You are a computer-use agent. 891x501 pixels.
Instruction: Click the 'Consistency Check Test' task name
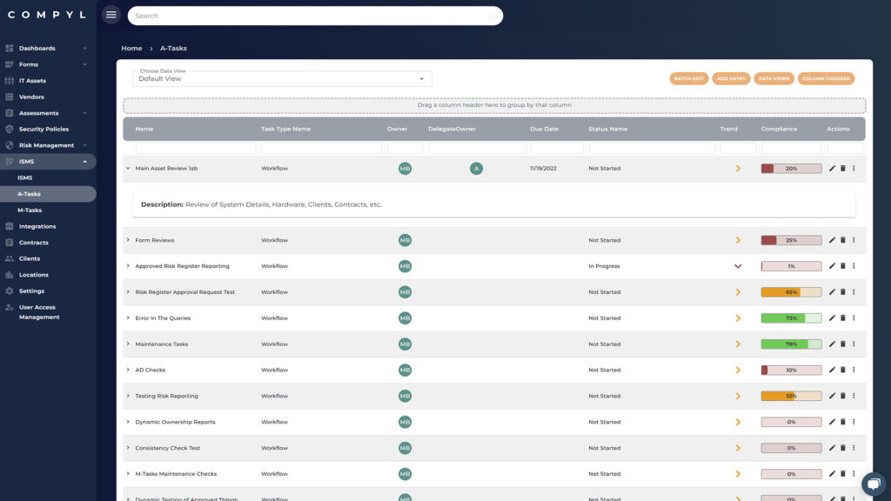tap(168, 448)
